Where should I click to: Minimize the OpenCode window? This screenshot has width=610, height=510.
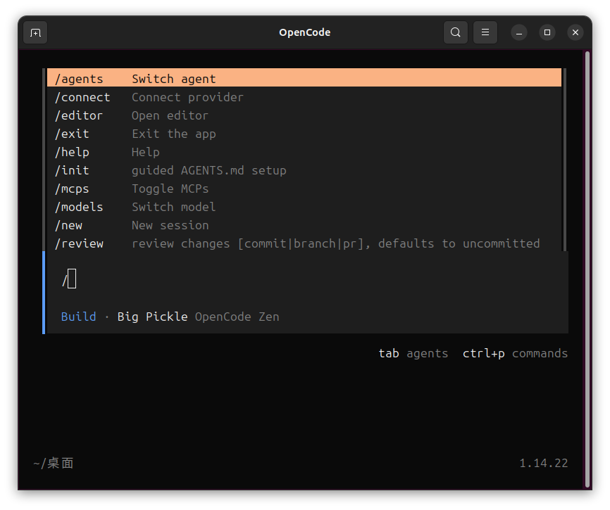coord(519,32)
